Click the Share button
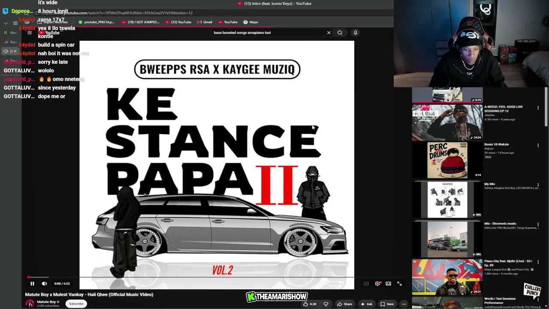This screenshot has height=309, width=549. click(x=344, y=304)
